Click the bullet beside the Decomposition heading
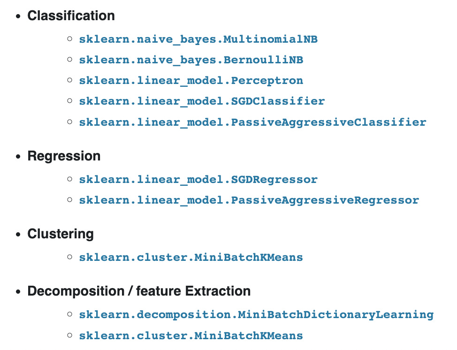Viewport: 457px width, 350px height. point(18,291)
